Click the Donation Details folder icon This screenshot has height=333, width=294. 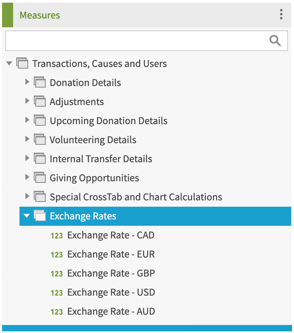coord(39,83)
